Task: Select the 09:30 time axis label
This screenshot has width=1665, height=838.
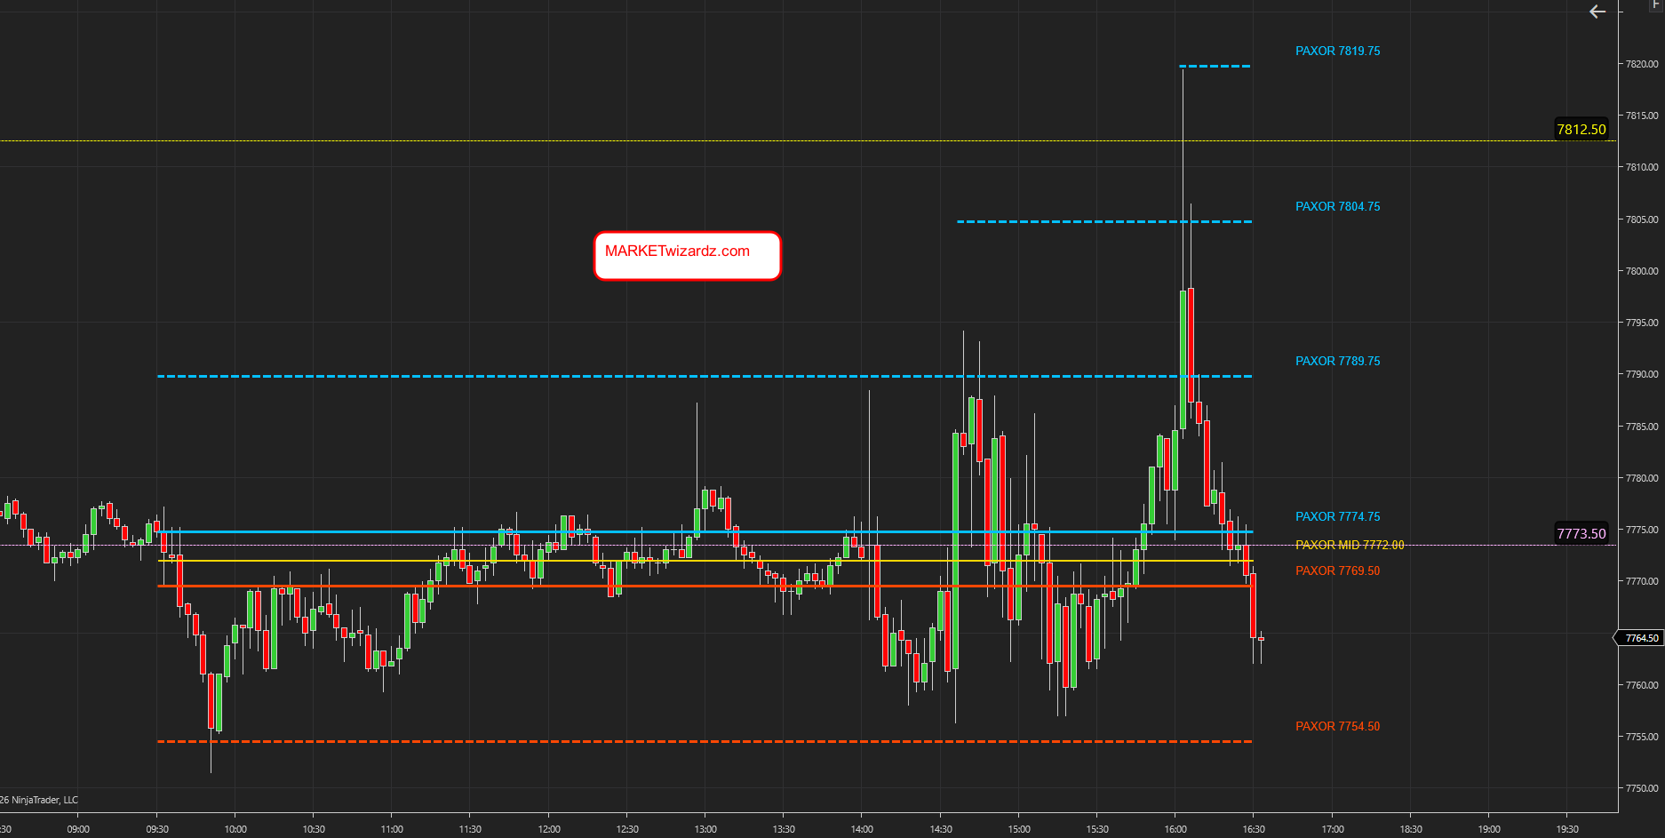Action: click(157, 829)
